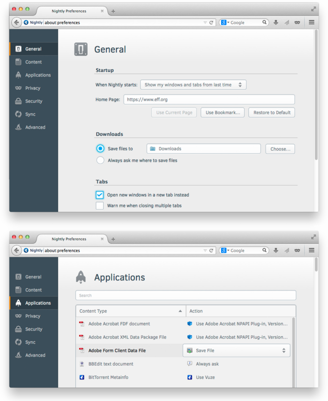328x401 pixels.
Task: Open URL history dropdown arrow, bottom window
Action: 205,250
